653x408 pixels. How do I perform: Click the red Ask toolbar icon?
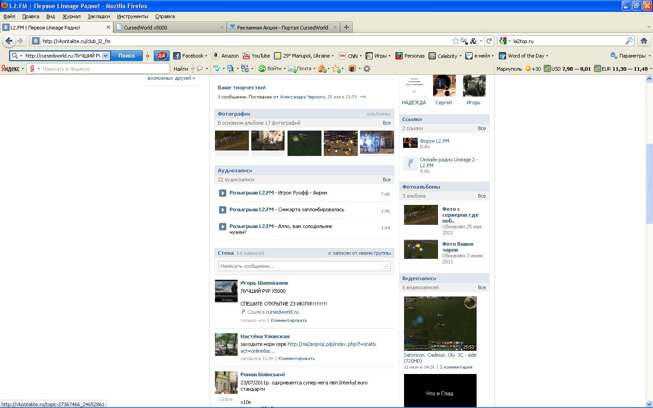click(x=161, y=56)
